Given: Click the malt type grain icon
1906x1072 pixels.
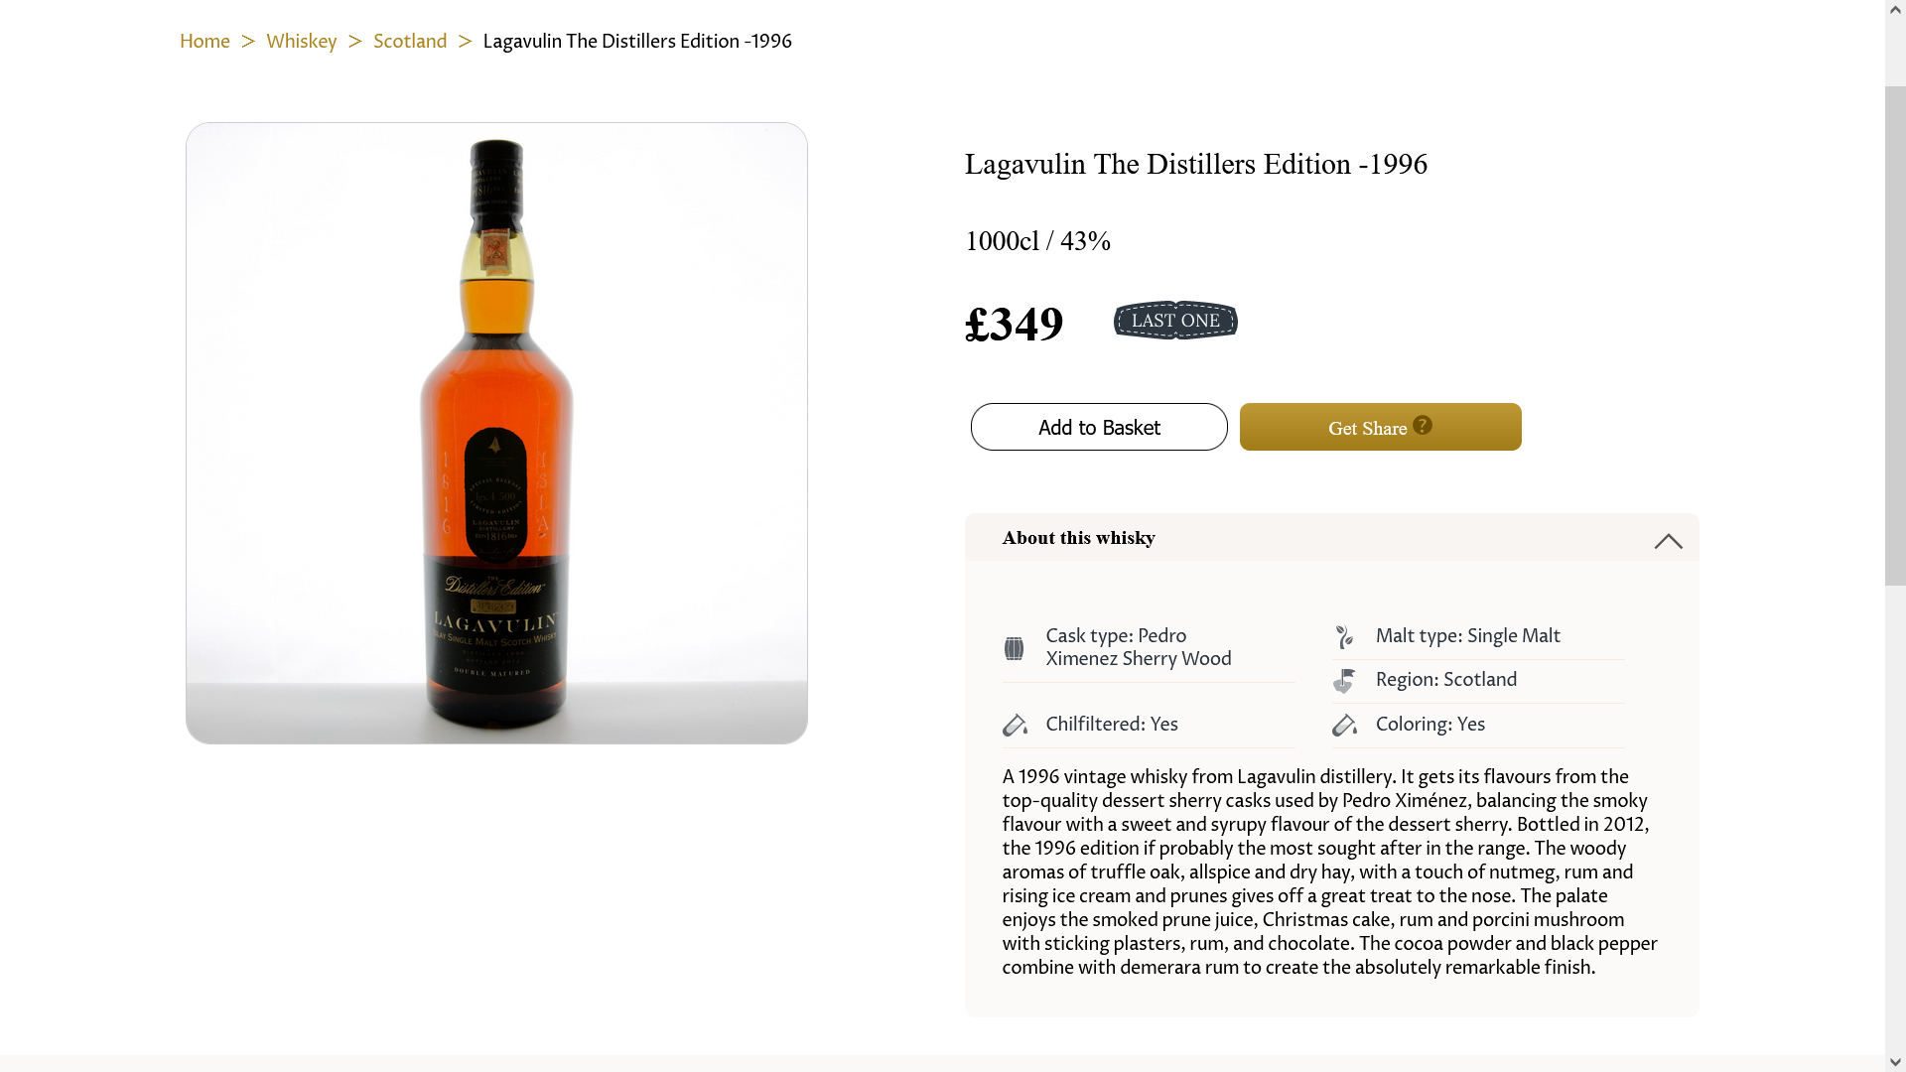Looking at the screenshot, I should coord(1344,636).
